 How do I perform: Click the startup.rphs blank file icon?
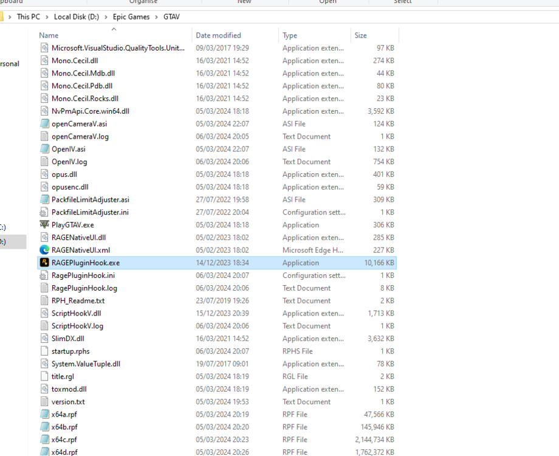coord(44,351)
